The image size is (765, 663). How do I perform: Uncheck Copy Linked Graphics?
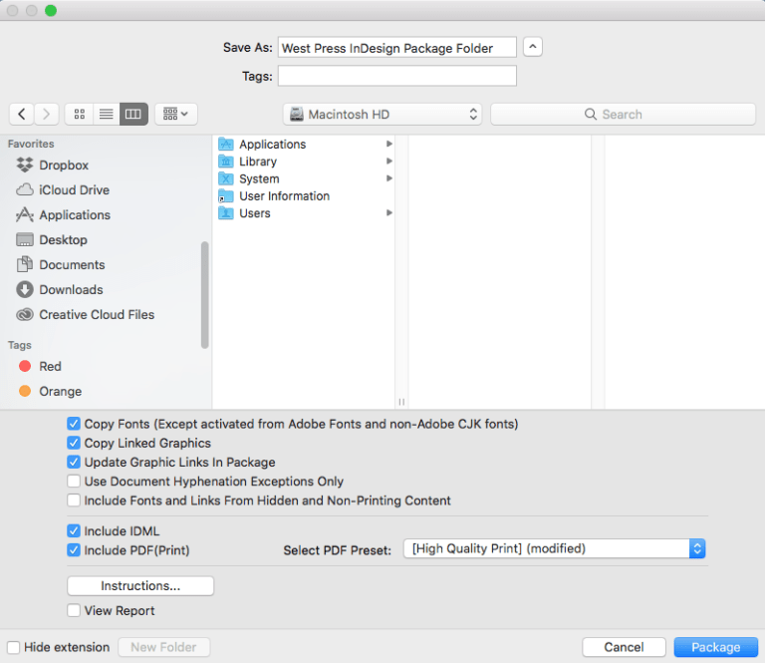74,443
